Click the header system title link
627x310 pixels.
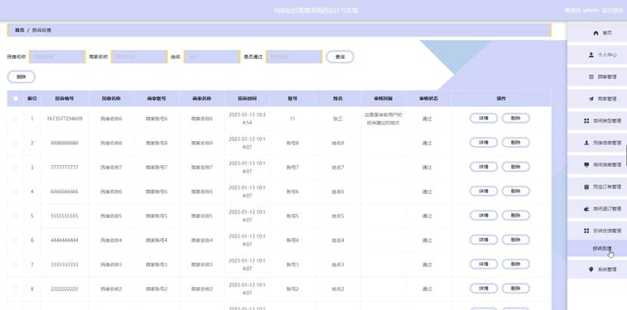[x=316, y=10]
